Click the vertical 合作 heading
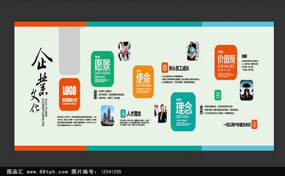This screenshot has width=285, height=176. tap(201, 110)
